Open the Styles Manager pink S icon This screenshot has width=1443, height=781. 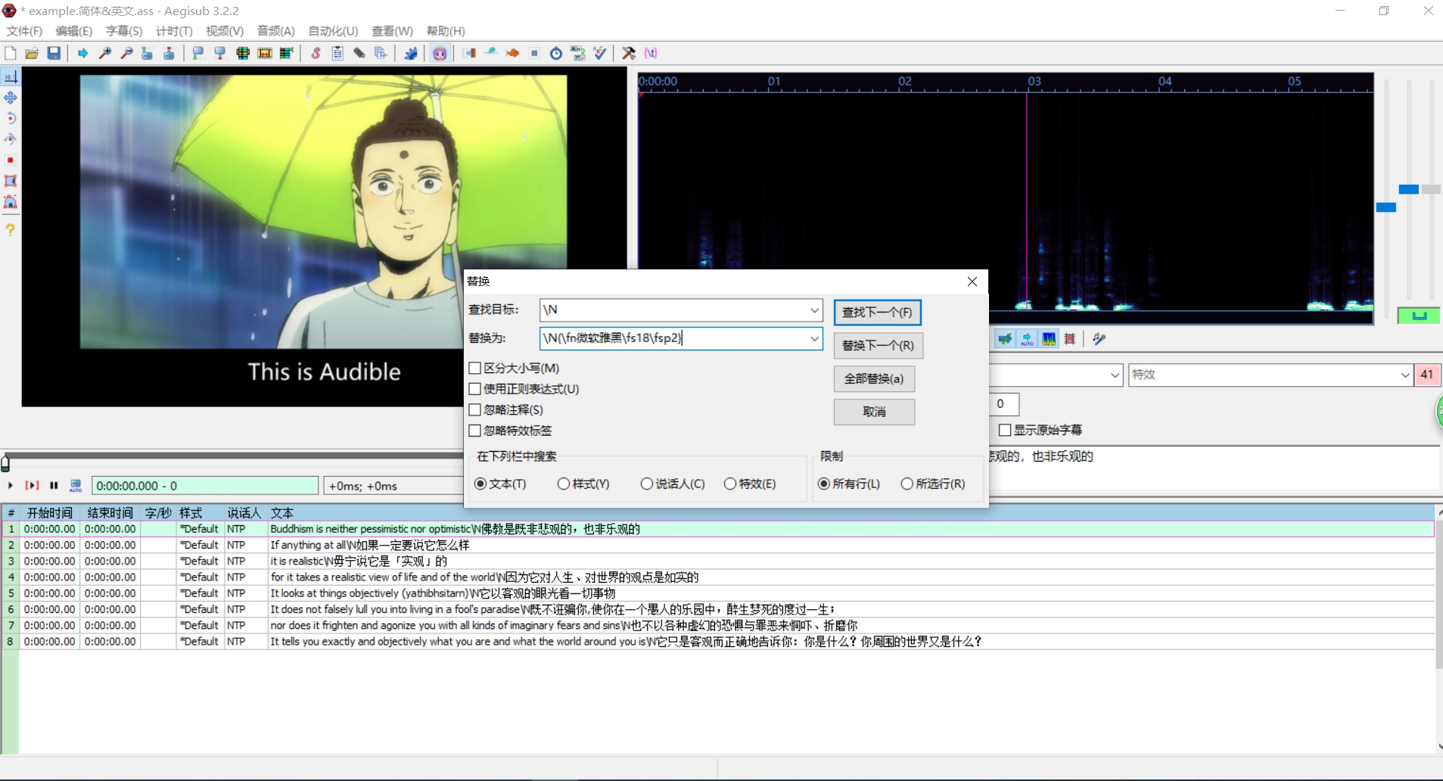point(316,53)
